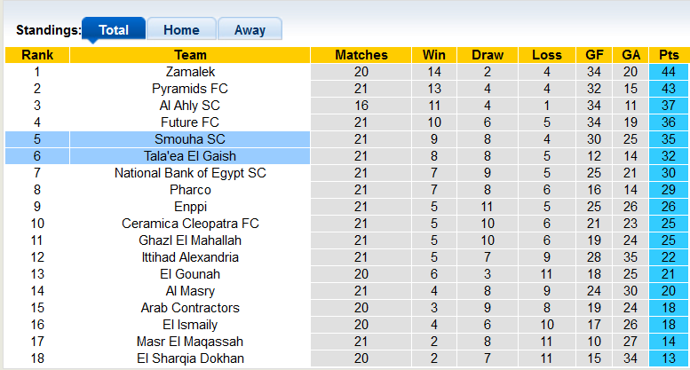690x370 pixels.
Task: Click Tala'ea El Gaish team name
Action: [190, 156]
